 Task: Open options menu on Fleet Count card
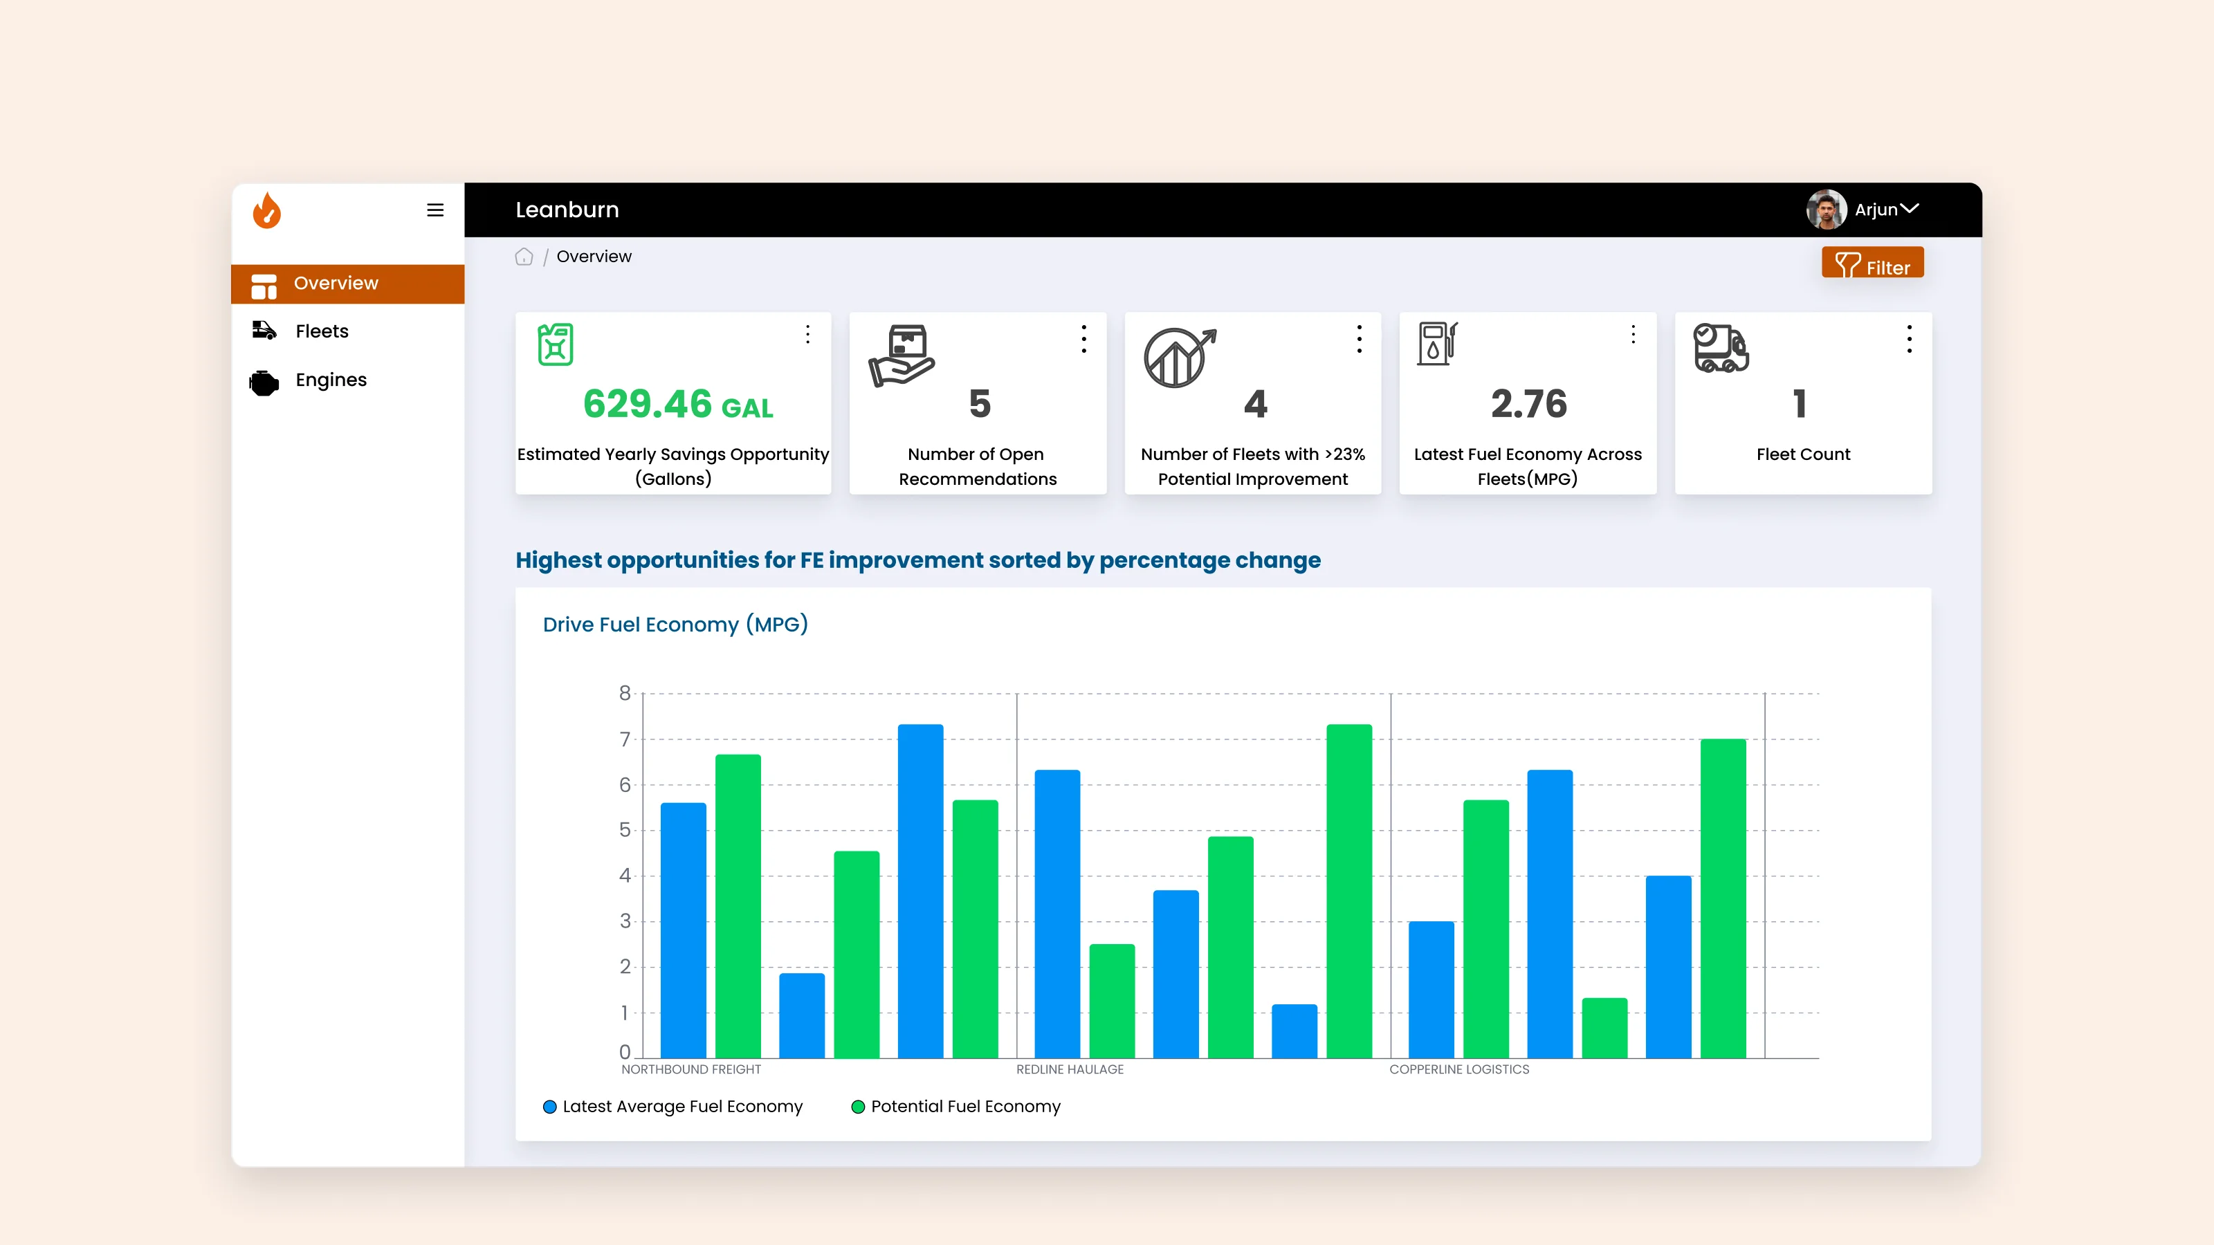coord(1909,338)
